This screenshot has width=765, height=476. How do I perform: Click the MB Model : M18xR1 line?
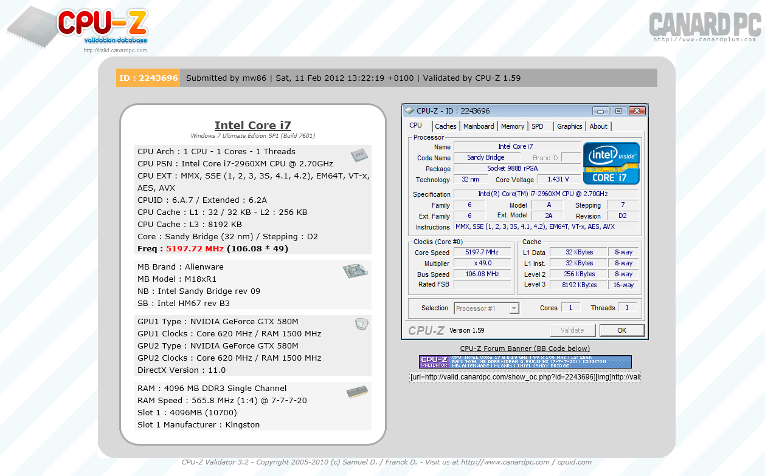(177, 279)
